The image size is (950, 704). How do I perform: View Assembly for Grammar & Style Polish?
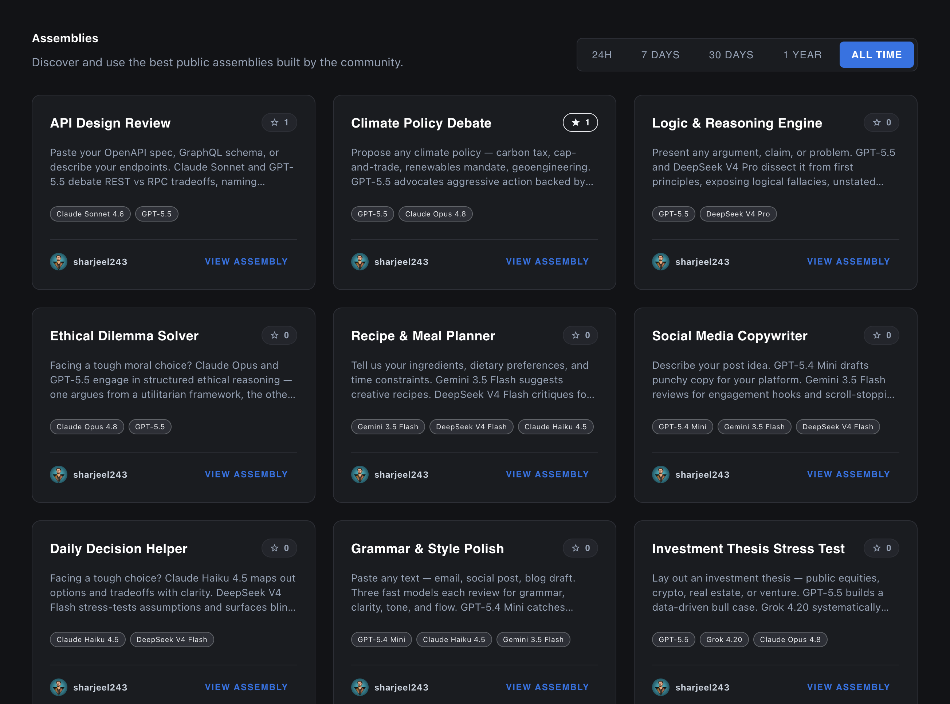point(547,687)
